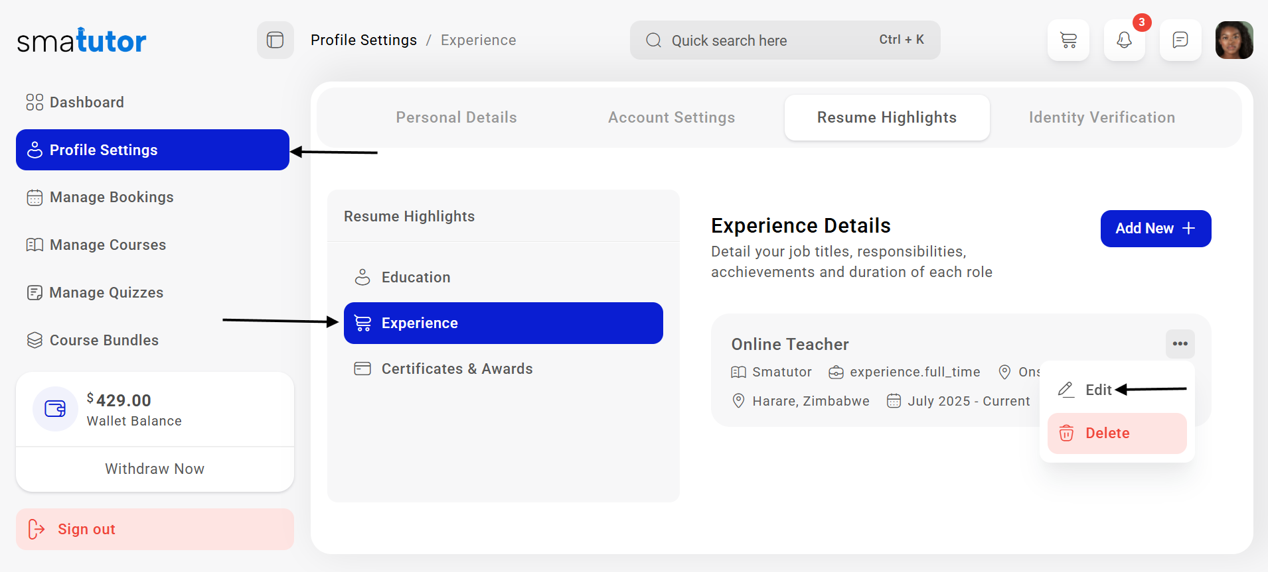Viewport: 1268px width, 572px height.
Task: Click Withdraw Now link
Action: (155, 469)
